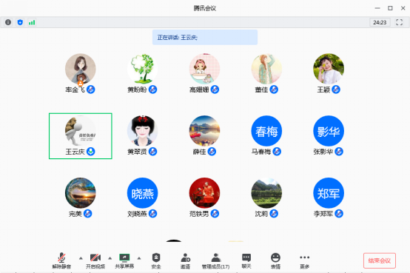The height and width of the screenshot is (273, 410).
Task: Select 王颖's photo avatar
Action: (329, 69)
